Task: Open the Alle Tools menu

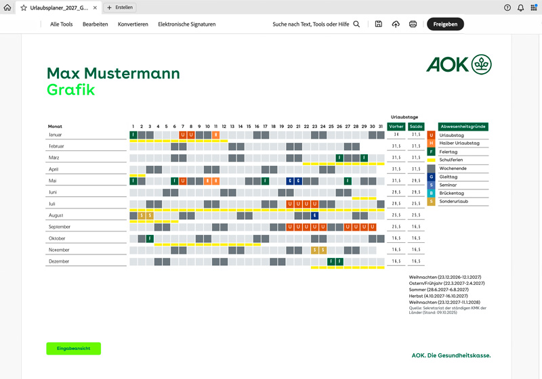Action: click(x=61, y=24)
